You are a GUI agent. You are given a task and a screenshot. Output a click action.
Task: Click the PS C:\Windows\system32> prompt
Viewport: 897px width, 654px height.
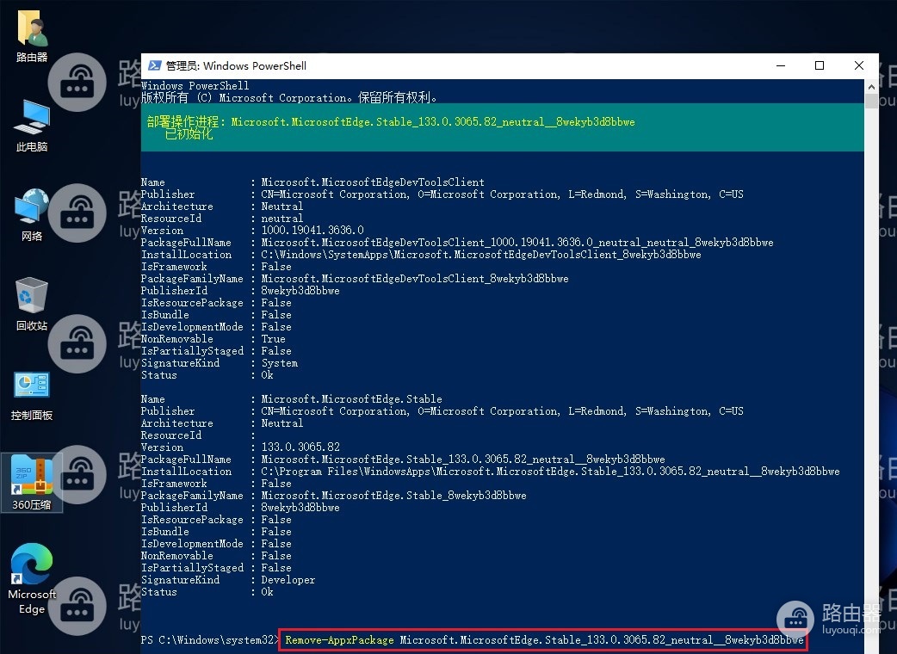point(210,639)
